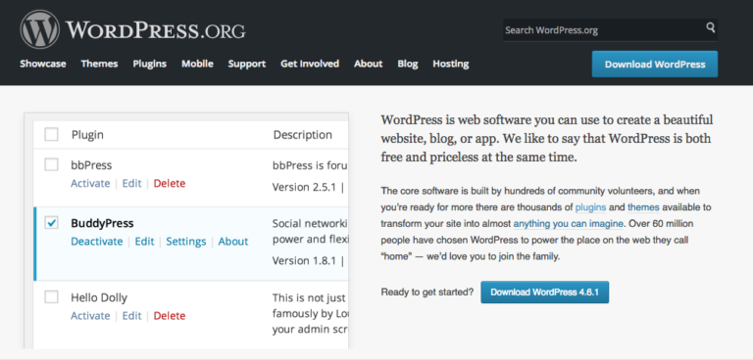Open the Hosting navigation link
Viewport: 753px width, 360px height.
[x=450, y=64]
